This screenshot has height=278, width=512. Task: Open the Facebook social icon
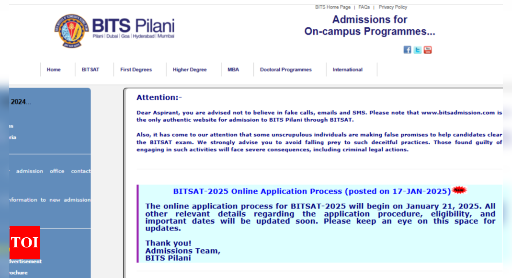point(407,50)
